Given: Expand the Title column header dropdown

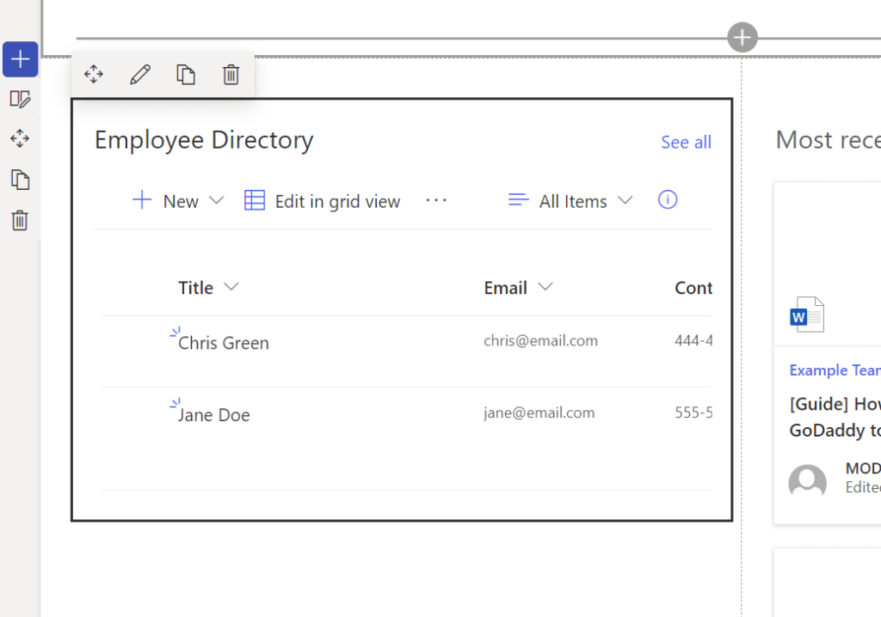Looking at the screenshot, I should (x=231, y=287).
